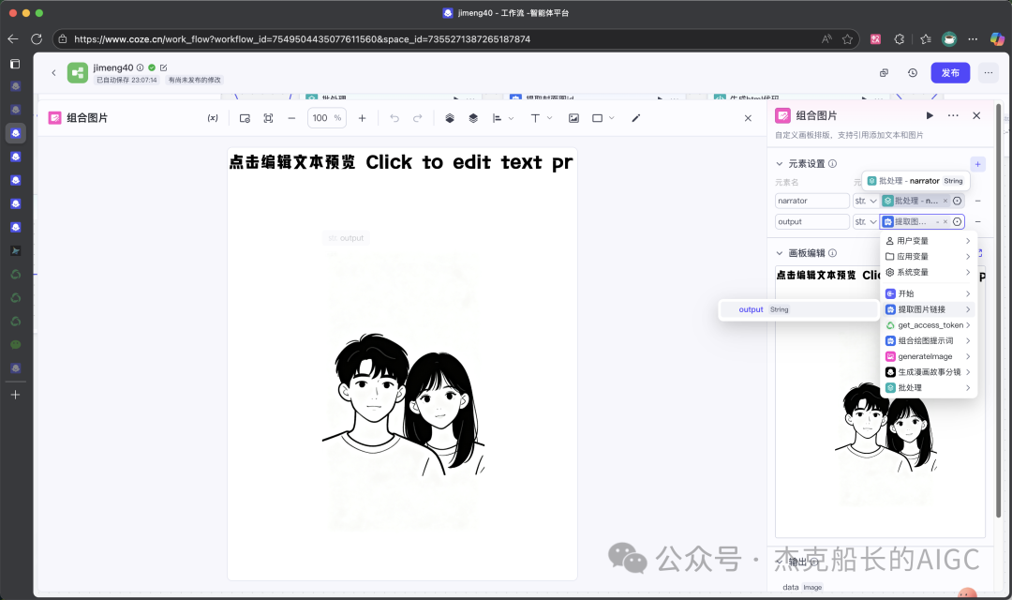Edit the jimeng40 workflow name

tap(163, 67)
